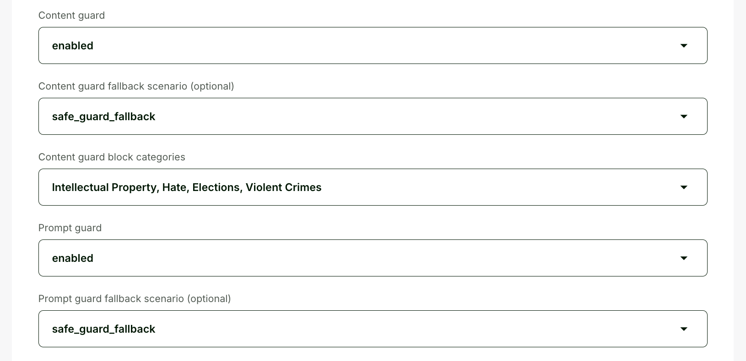
Task: Click the 'Content guard' field label
Action: tap(72, 16)
